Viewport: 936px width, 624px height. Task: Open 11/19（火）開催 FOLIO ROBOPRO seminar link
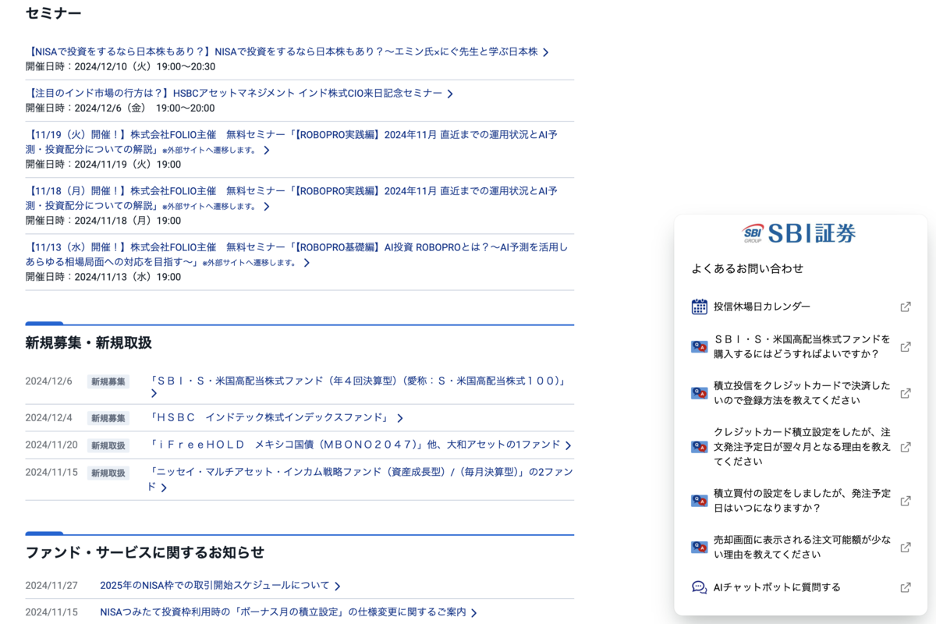tap(292, 142)
